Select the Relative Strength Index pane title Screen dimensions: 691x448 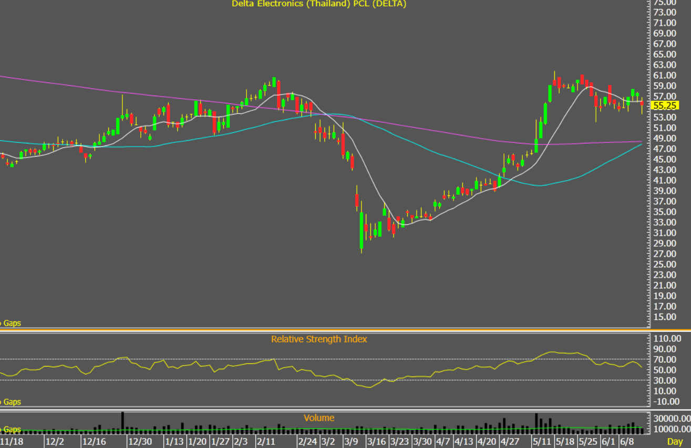(319, 339)
